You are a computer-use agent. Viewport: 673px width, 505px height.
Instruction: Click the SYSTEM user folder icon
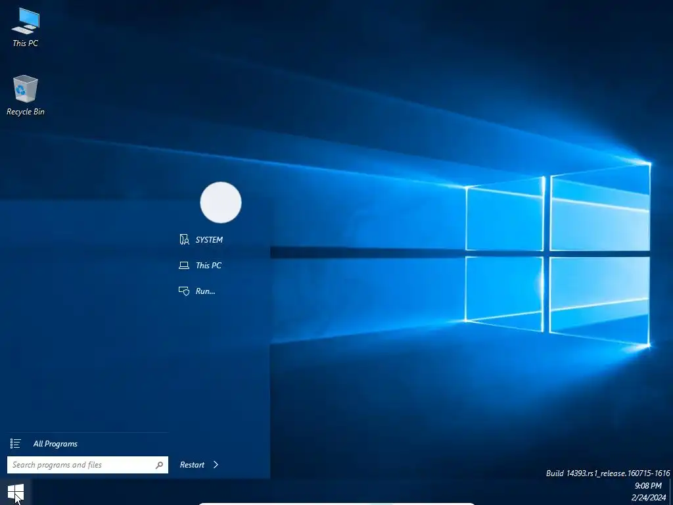[184, 239]
